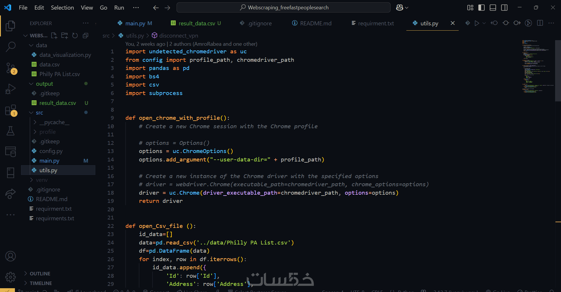
Task: Switch to the .gitignore tab
Action: click(x=256, y=23)
